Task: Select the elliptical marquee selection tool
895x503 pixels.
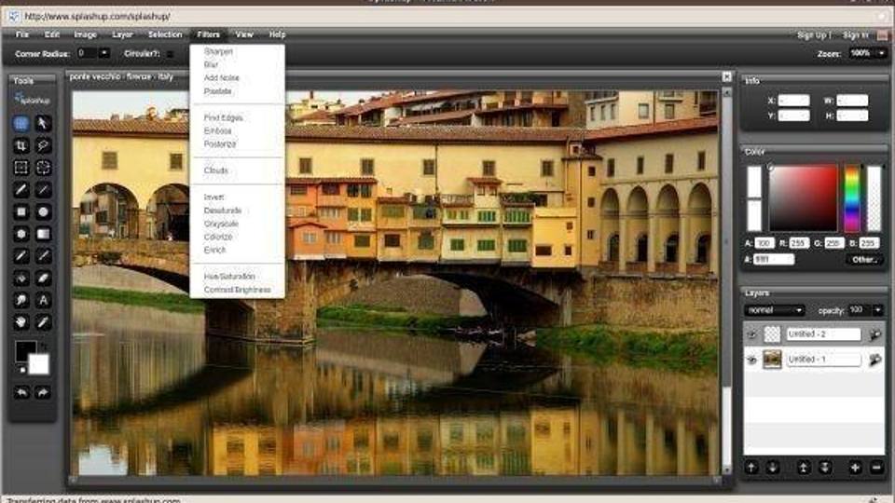Action: point(43,168)
